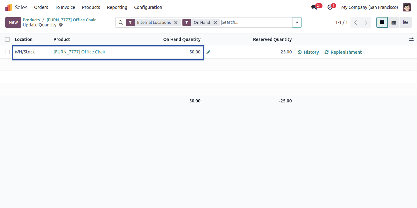Open History for the Office Chair
The image size is (417, 208).
point(308,52)
